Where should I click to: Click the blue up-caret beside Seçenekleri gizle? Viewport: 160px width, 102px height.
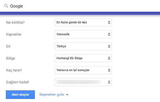tap(67, 94)
